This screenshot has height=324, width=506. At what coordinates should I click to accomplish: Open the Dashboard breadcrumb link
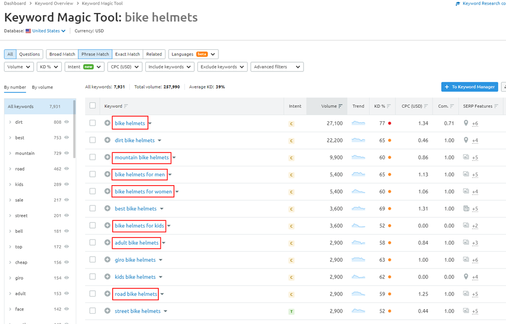click(x=15, y=3)
